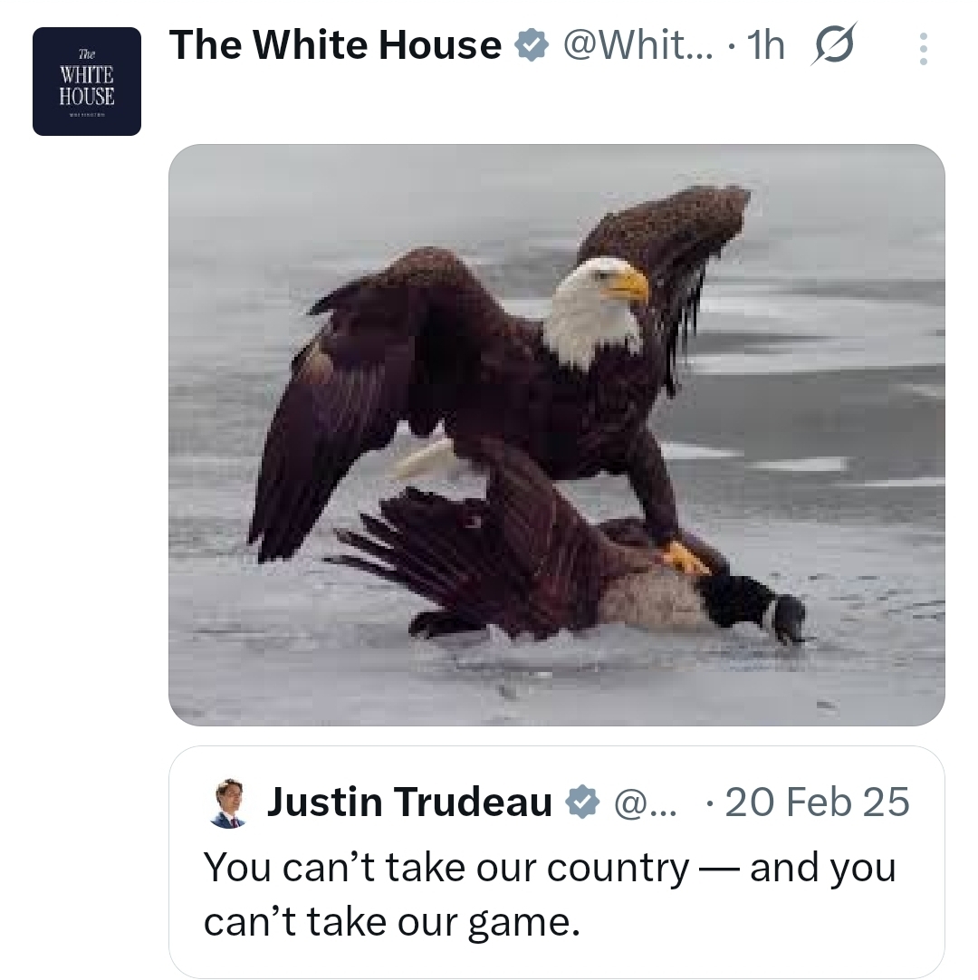Click The White House verified badge

(x=531, y=45)
